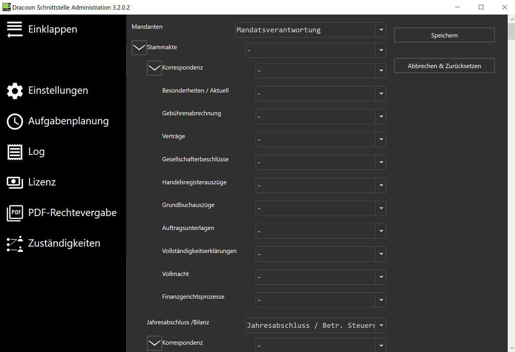Click the Vollständigkeitserklärungen label

point(199,251)
